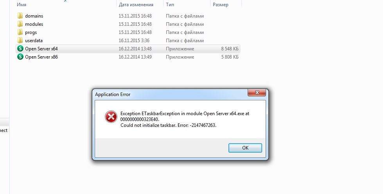
Task: Sort files by Имя column header
Action: 22,5
